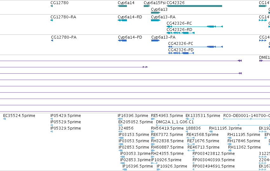Select the Cyp6a15Psi gene label
This screenshot has width=270, height=171.
pos(155,3)
